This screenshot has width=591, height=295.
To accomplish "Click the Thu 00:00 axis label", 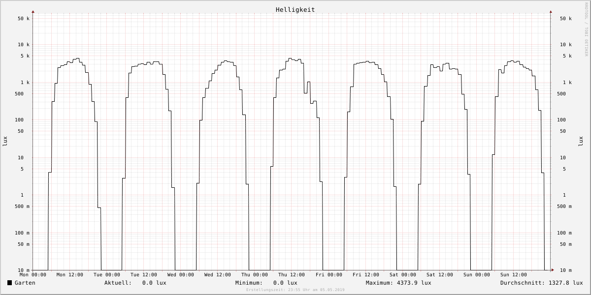I will pyautogui.click(x=255, y=275).
